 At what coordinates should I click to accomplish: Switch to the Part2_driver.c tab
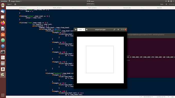(x=57, y=8)
